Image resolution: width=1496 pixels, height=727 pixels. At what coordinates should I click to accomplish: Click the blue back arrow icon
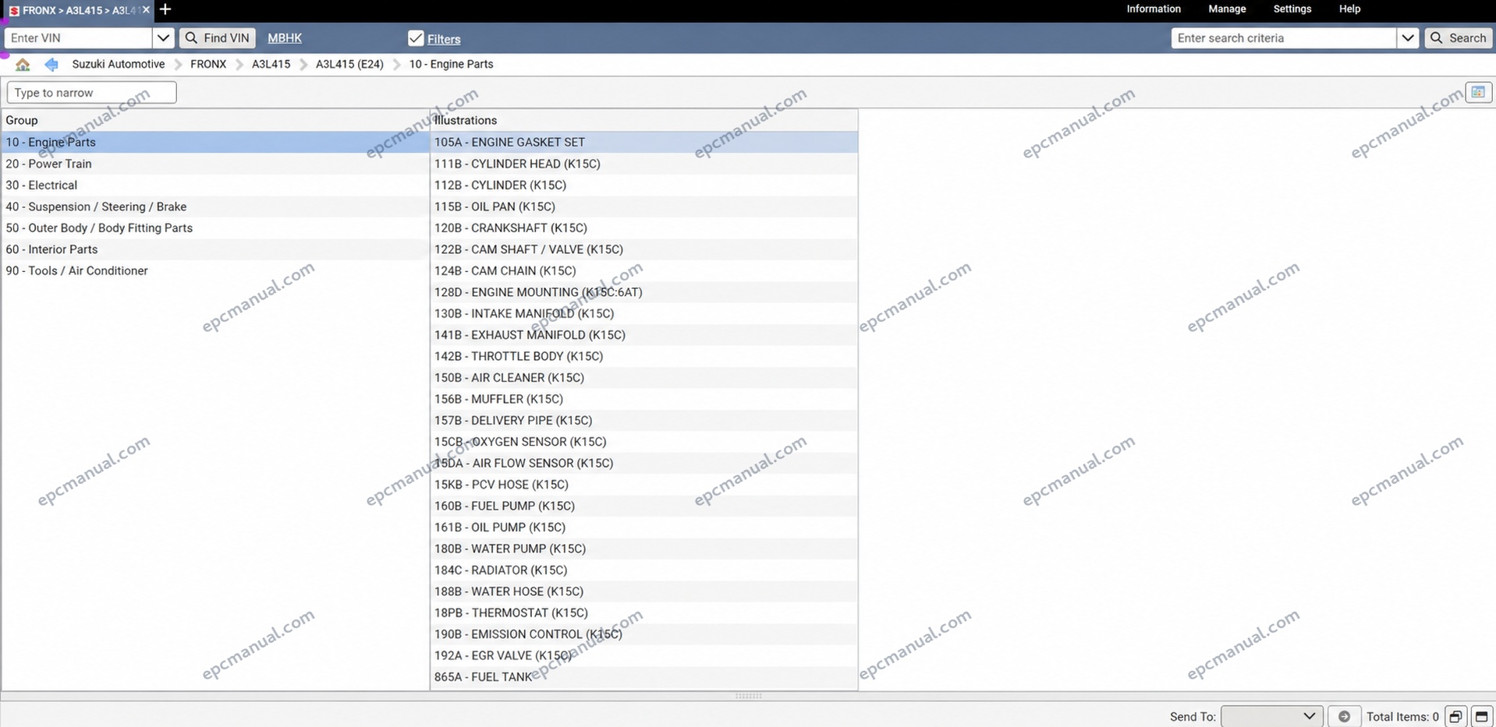(x=51, y=65)
